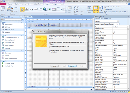The width and height of the screenshot is (130, 93).
Task: Choose the Tab Control icon
Action: [x=40, y=9]
